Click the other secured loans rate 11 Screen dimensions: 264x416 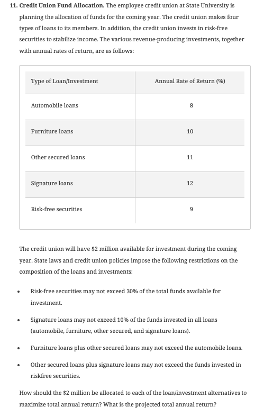[190, 157]
